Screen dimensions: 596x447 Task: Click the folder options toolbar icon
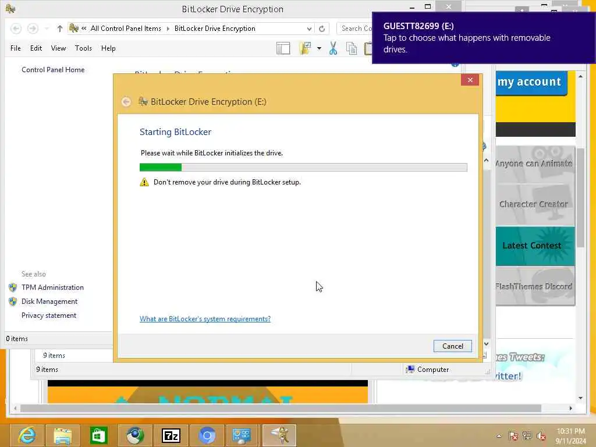coord(305,48)
